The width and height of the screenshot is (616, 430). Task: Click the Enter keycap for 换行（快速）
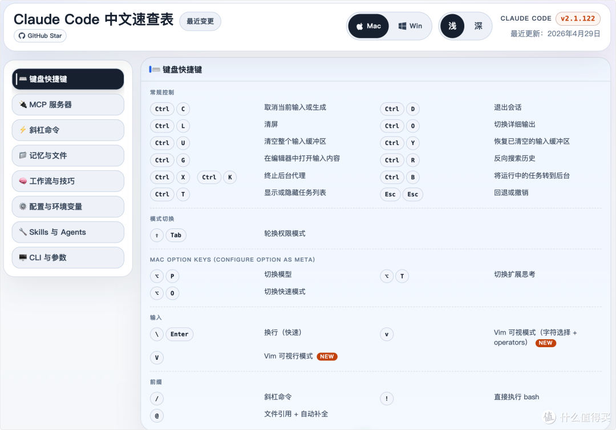click(179, 335)
